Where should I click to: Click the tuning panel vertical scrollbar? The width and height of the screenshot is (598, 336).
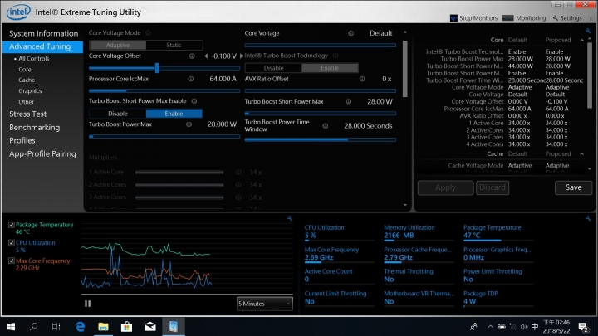pos(405,69)
